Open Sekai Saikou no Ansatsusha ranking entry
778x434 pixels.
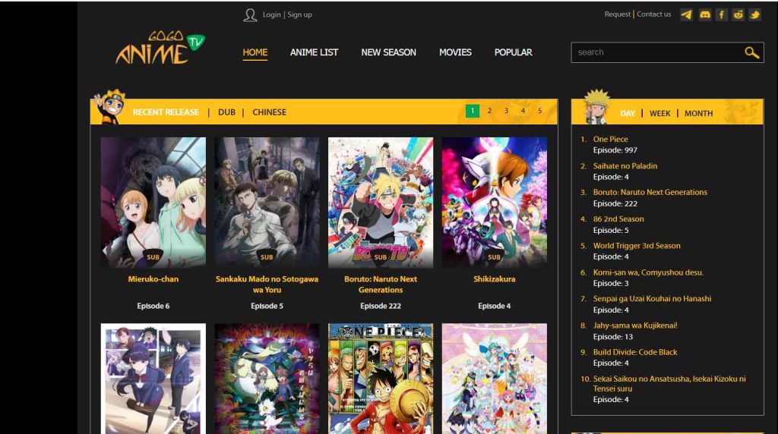pos(669,383)
